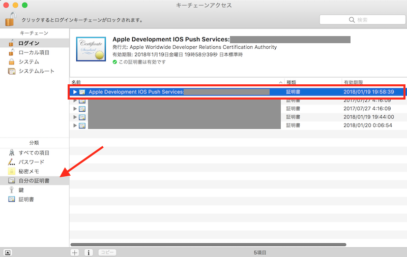Click the issuer line Apple Worldwide Developer Relations
The height and width of the screenshot is (257, 407).
195,47
